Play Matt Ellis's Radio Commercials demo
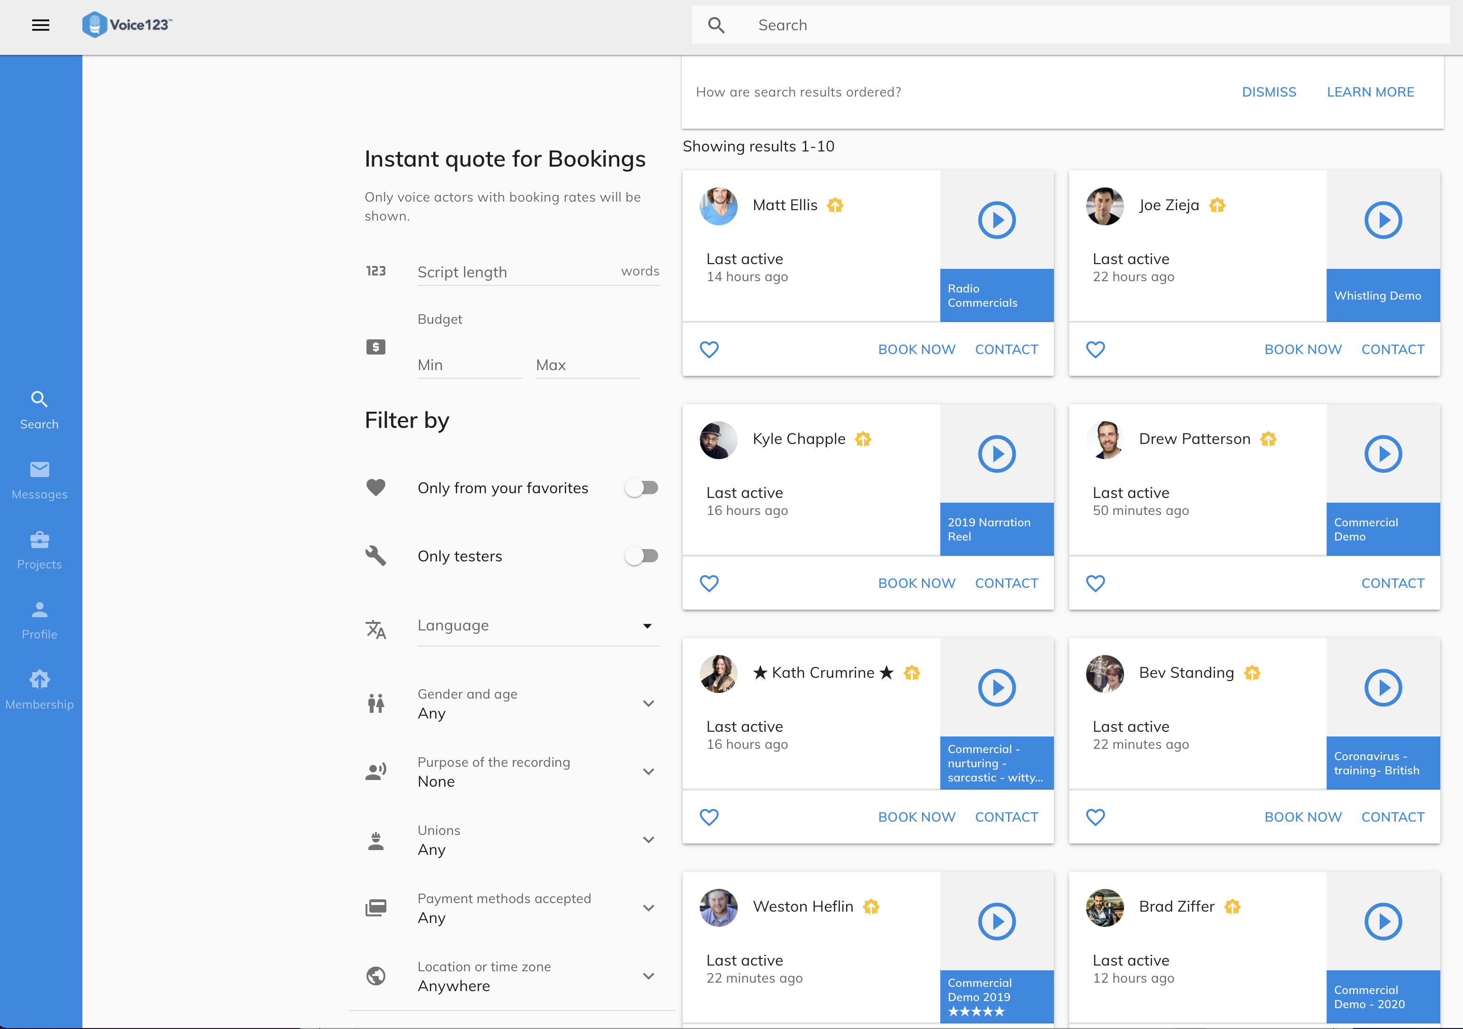This screenshot has width=1463, height=1029. coord(996,221)
